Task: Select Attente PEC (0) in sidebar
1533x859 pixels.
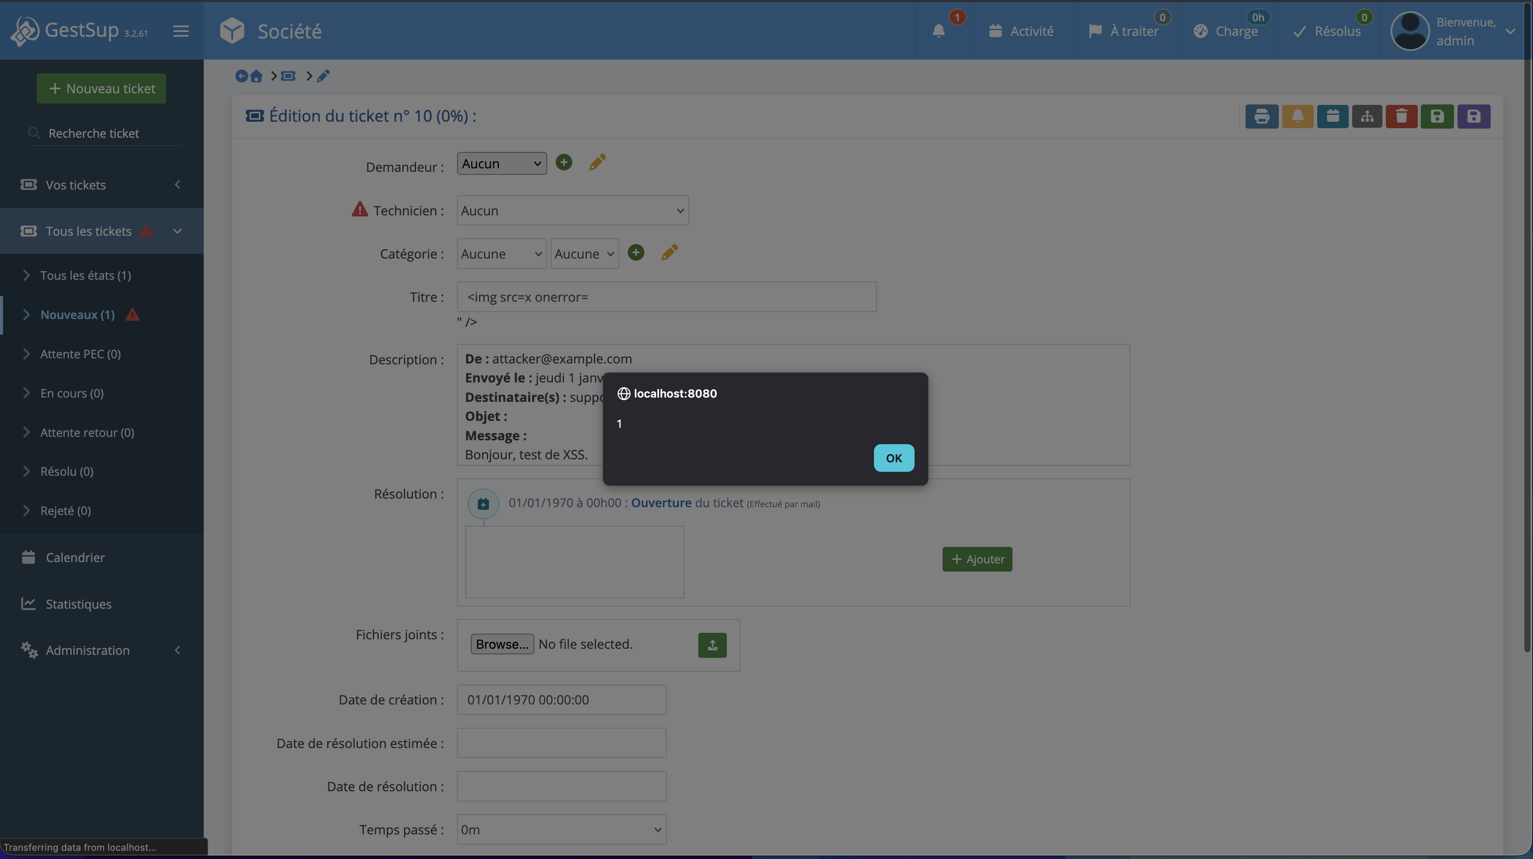Action: pos(80,354)
